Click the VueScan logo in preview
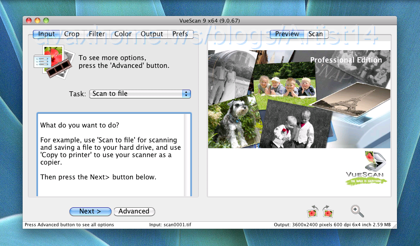The image size is (420, 246). coord(366,168)
